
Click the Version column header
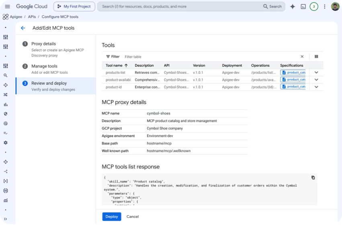(x=199, y=65)
